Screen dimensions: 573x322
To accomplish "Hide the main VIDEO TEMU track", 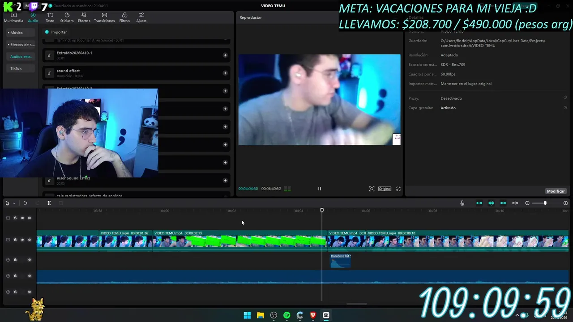I will point(22,240).
